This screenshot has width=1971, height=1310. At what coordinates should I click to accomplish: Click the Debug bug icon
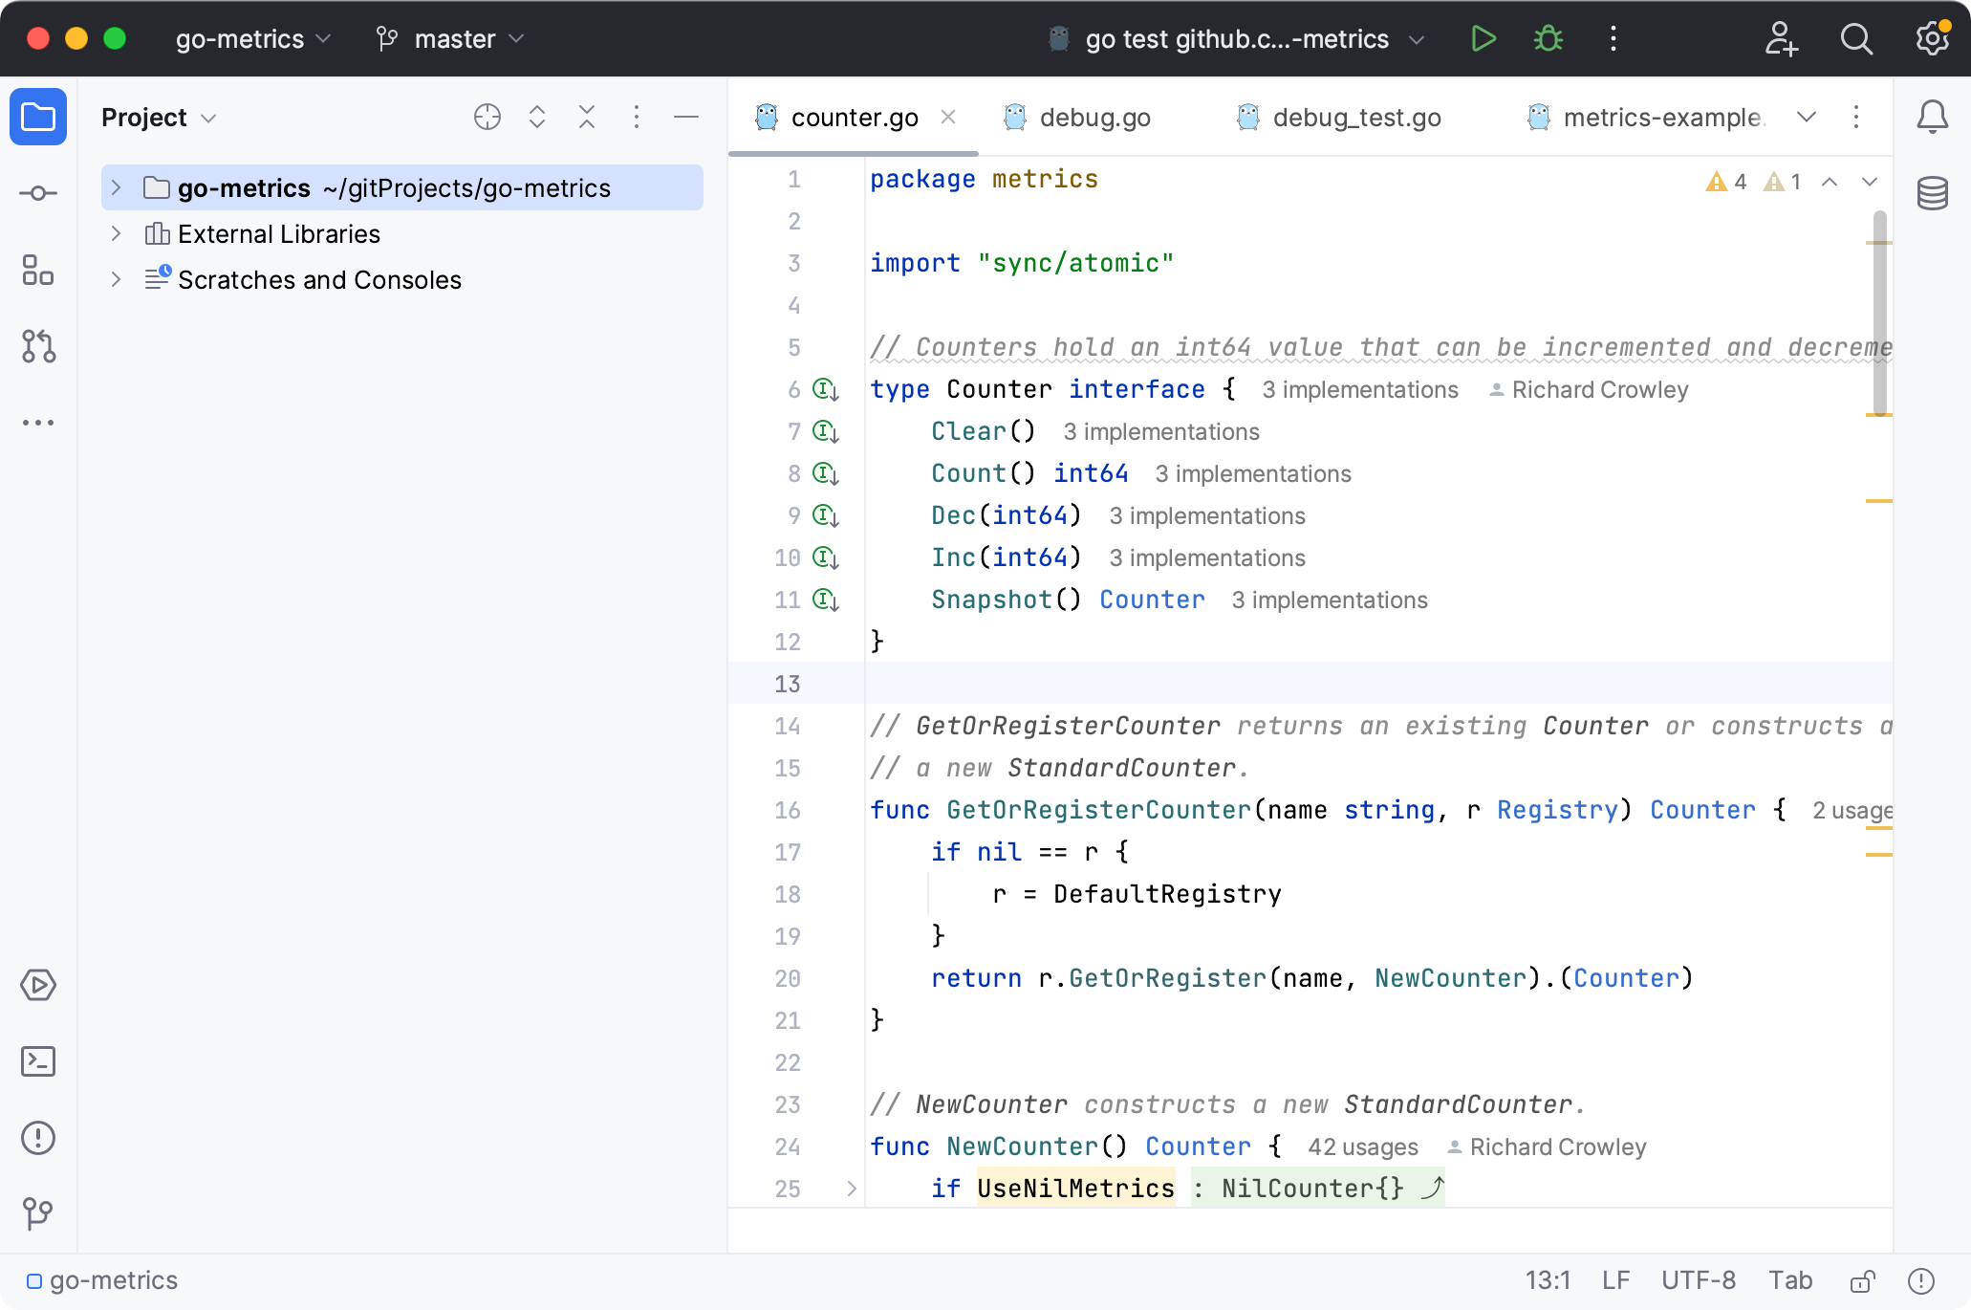point(1548,39)
